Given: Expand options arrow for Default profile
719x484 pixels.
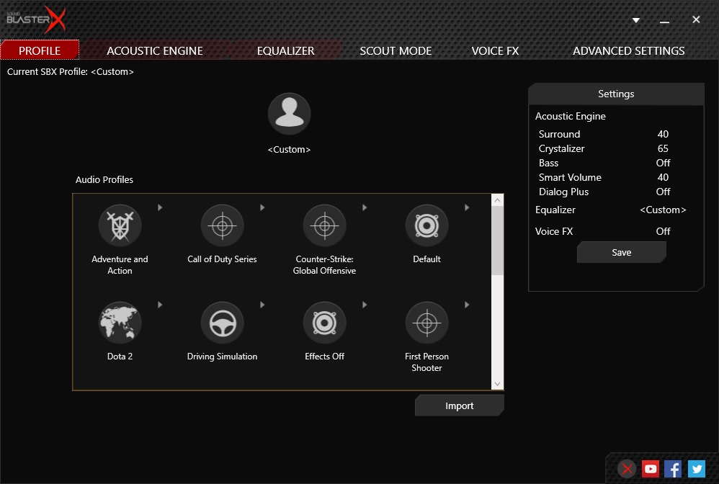Looking at the screenshot, I should tap(467, 207).
